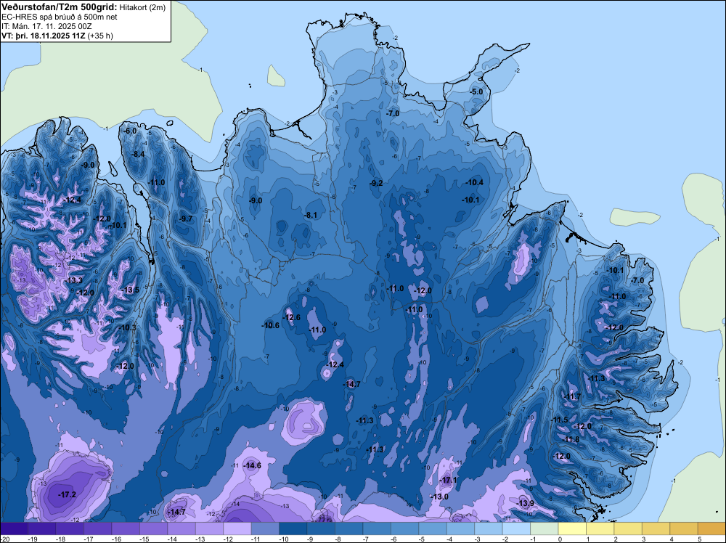Click the legend tick label 5
This screenshot has width=726, height=543.
(699, 539)
